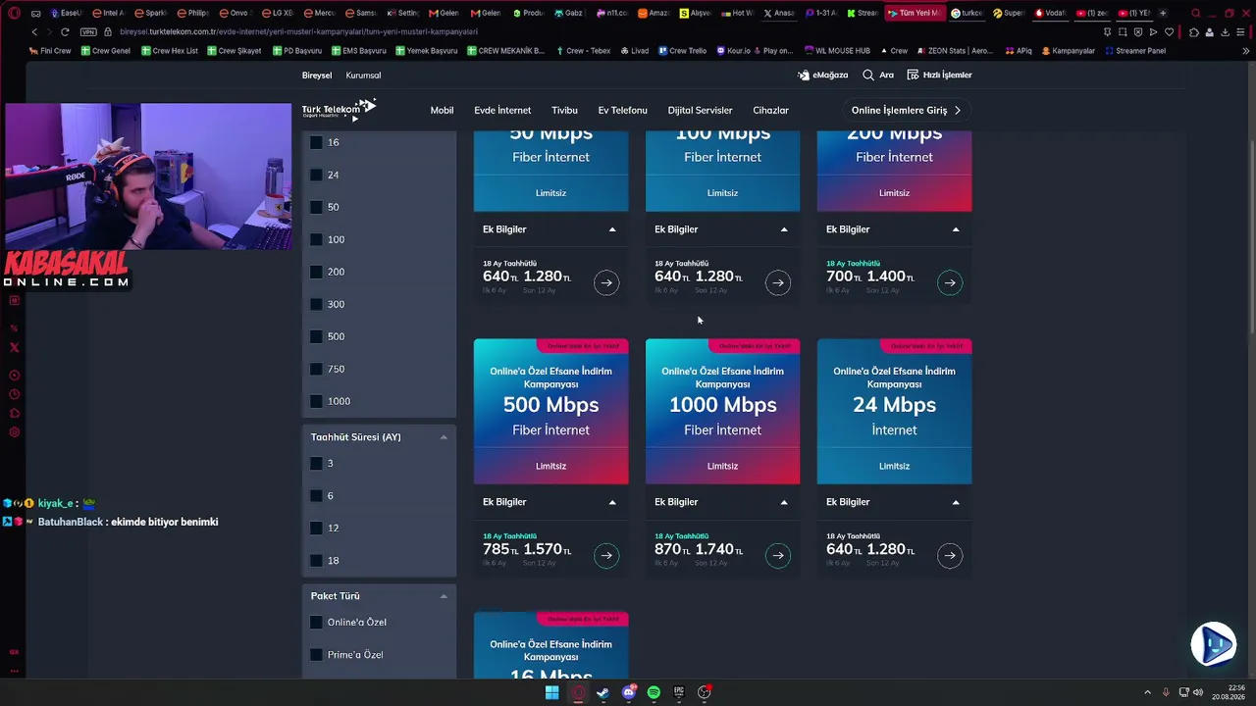Check the 200 Mbps speed filter
This screenshot has height=706, width=1256.
pos(316,272)
